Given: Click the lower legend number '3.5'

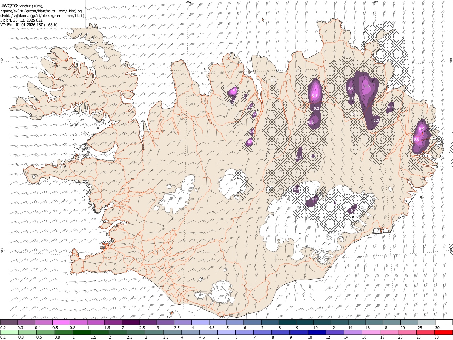Looking at the screenshot, I should (x=166, y=337).
